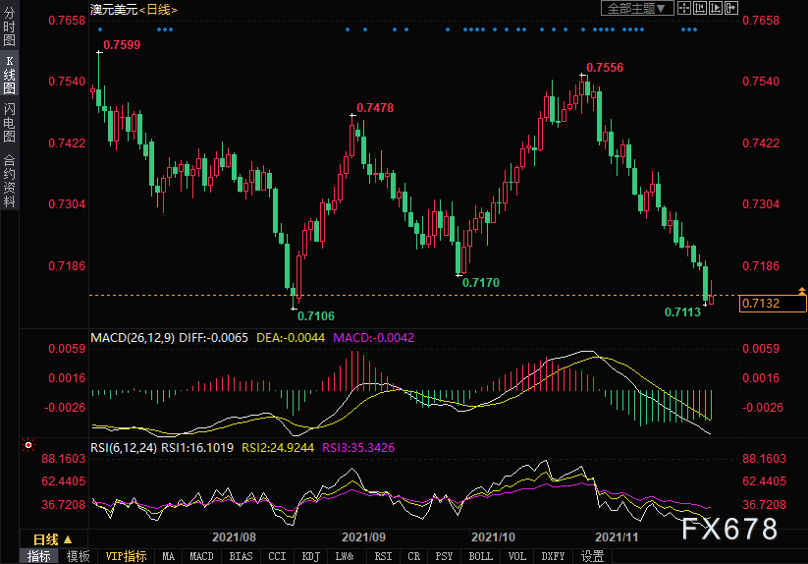Screen dimensions: 808x564
Task: Click the small gear icon beside RSI panel
Action: coord(27,446)
